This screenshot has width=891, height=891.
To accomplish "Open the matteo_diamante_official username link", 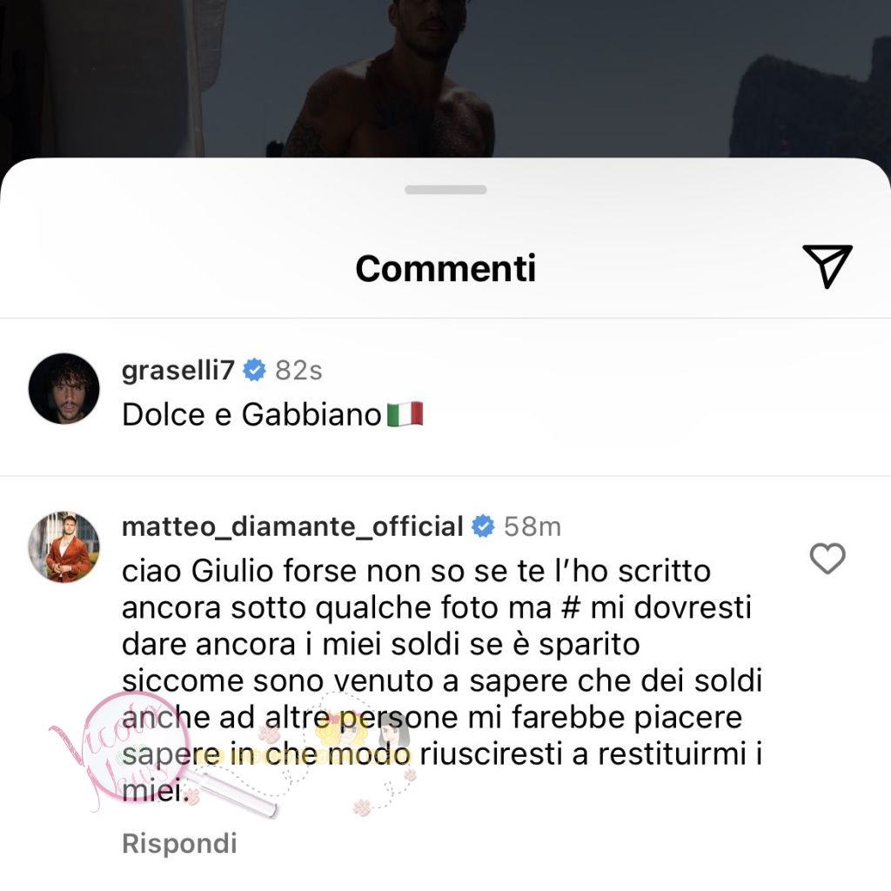I will 292,526.
